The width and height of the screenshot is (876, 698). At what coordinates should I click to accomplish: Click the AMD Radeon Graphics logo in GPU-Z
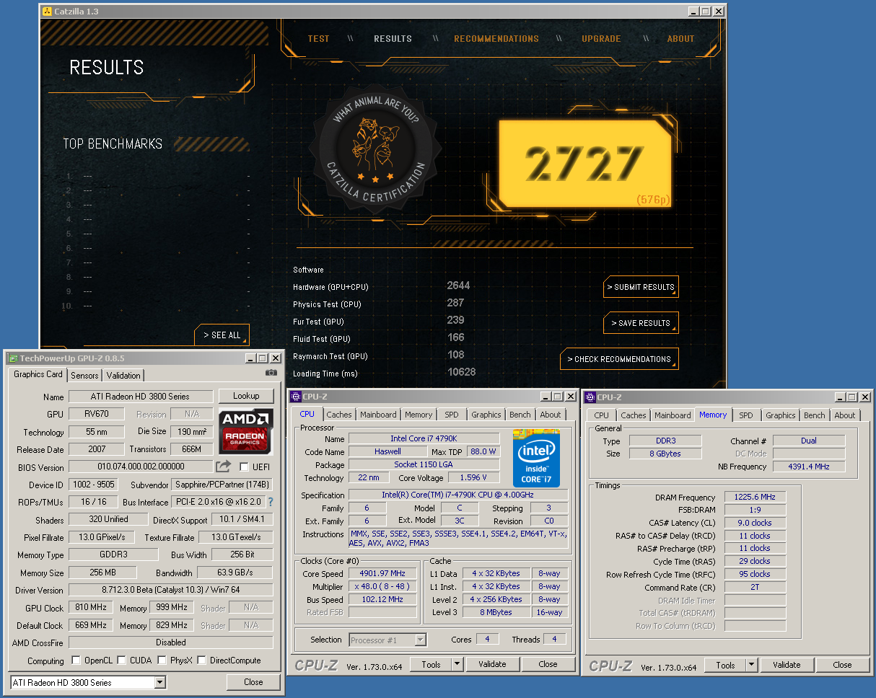pyautogui.click(x=246, y=431)
